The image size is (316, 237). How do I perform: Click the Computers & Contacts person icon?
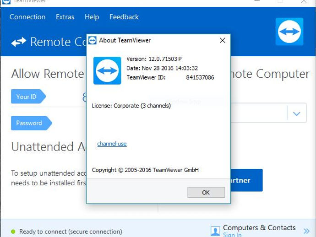click(215, 231)
